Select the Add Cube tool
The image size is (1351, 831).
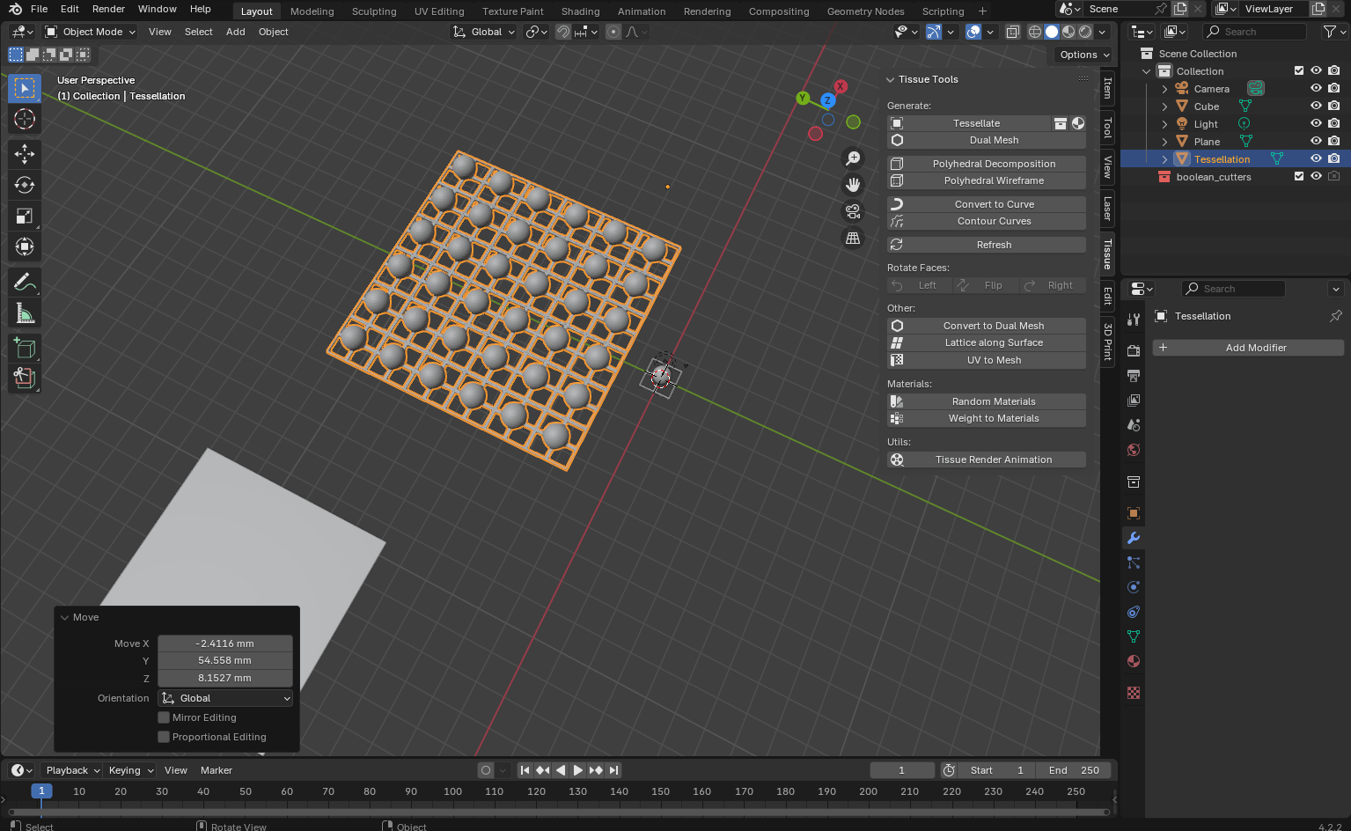click(x=25, y=348)
